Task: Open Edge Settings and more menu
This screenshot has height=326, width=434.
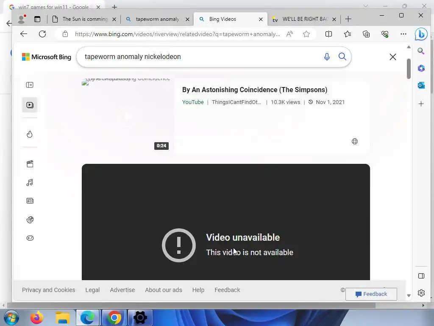Action: [403, 34]
